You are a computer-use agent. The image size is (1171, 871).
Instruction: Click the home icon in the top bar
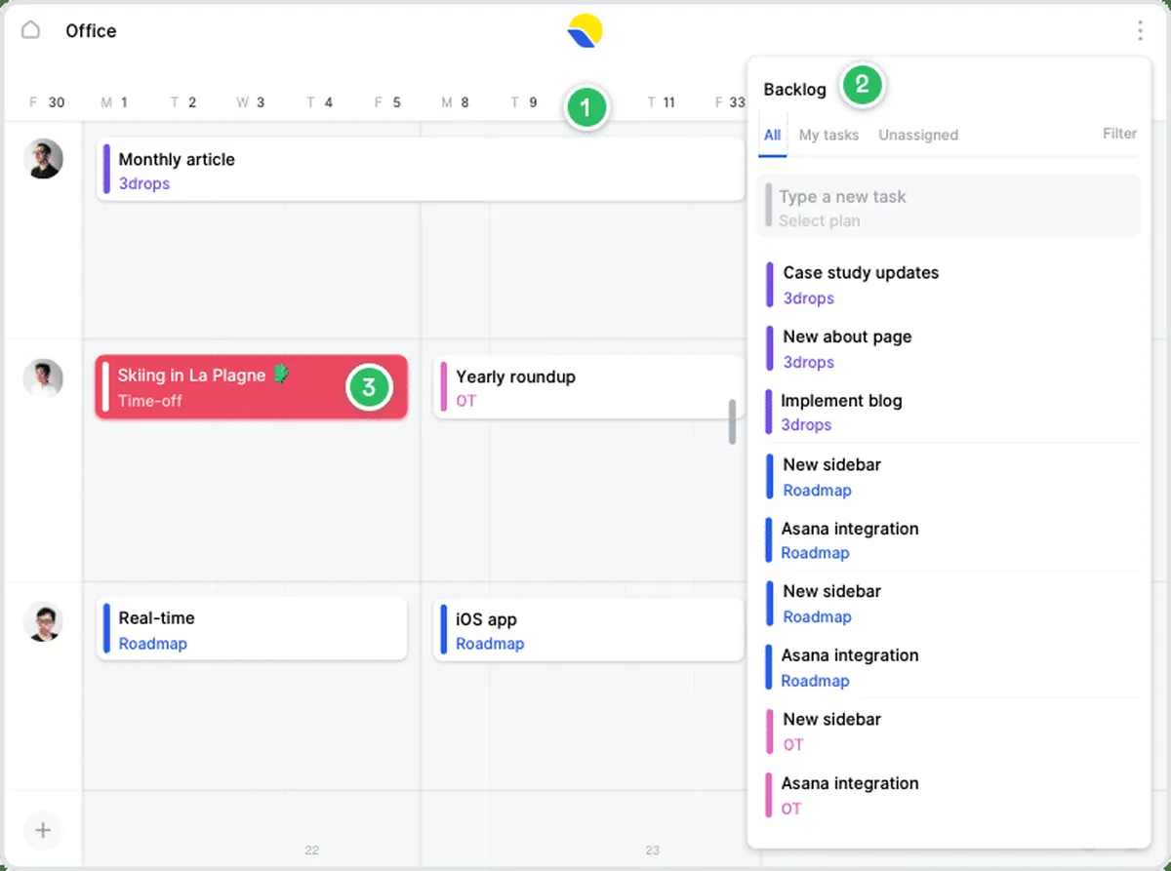31,30
